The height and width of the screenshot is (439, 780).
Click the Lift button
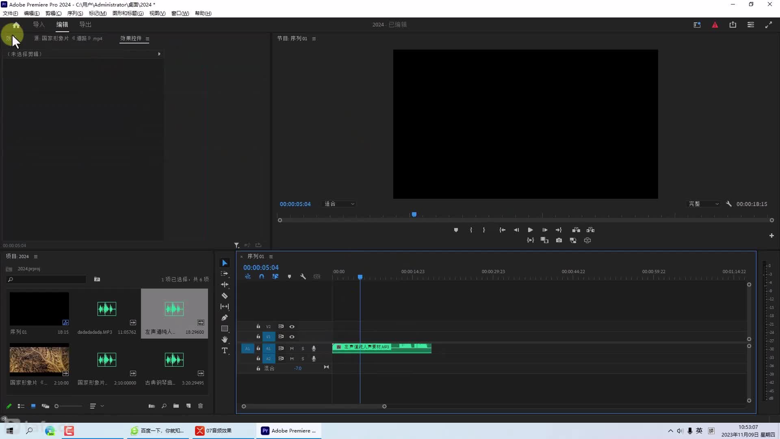[576, 230]
